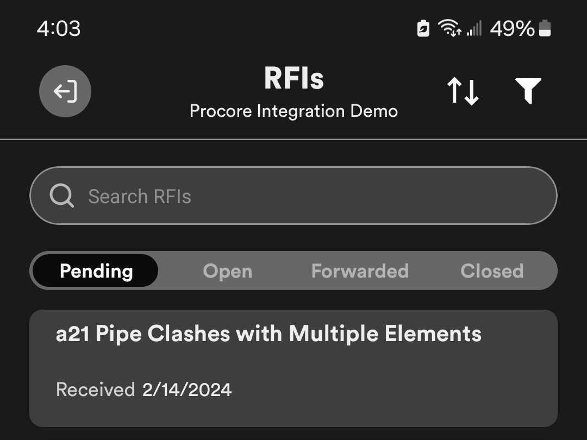This screenshot has width=587, height=440.
Task: Tap the exit/back arrow button
Action: point(65,91)
